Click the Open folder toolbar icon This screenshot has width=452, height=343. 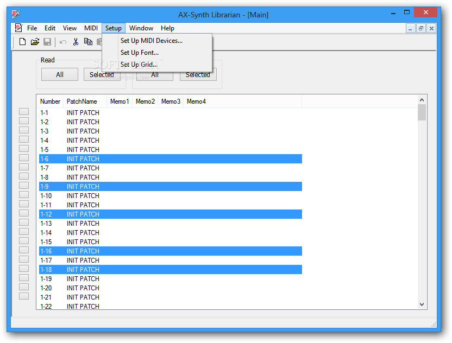pos(35,42)
